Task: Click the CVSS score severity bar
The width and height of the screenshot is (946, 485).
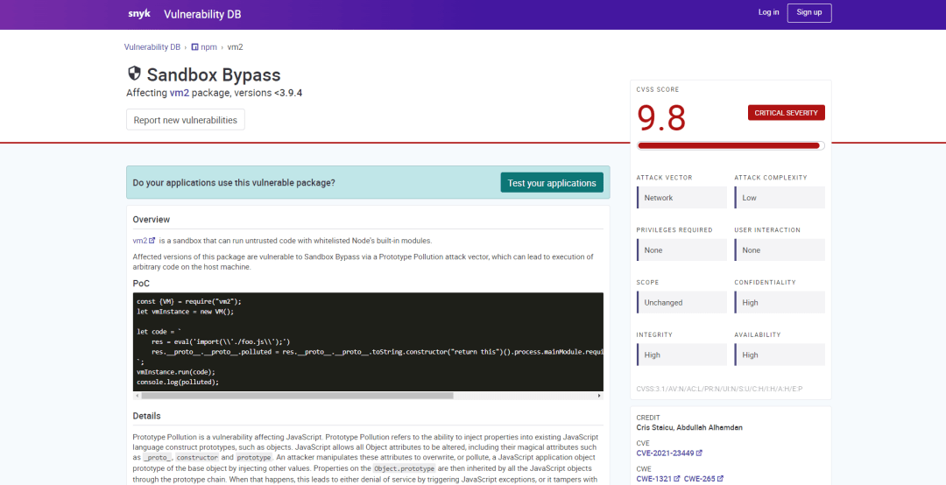Action: click(731, 145)
